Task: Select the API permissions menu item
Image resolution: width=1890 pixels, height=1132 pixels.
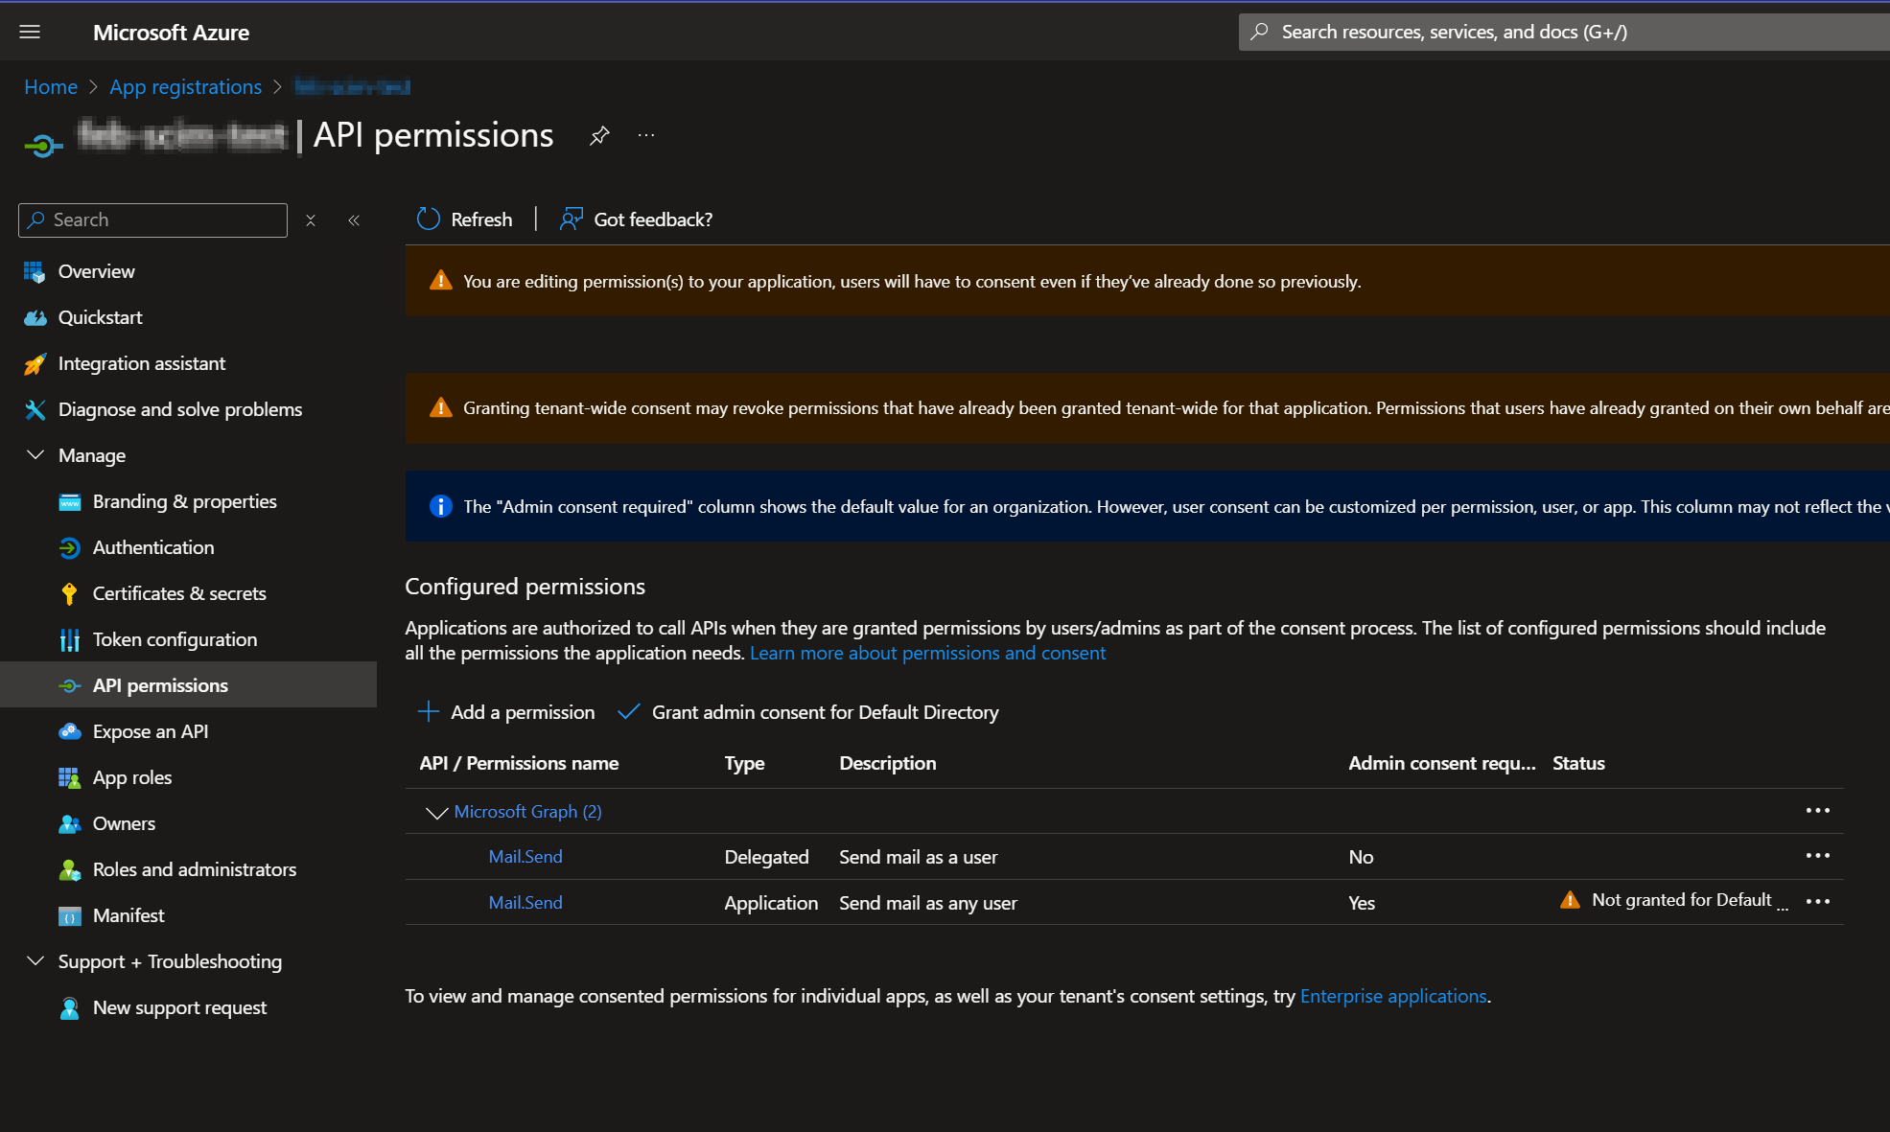Action: 188,684
